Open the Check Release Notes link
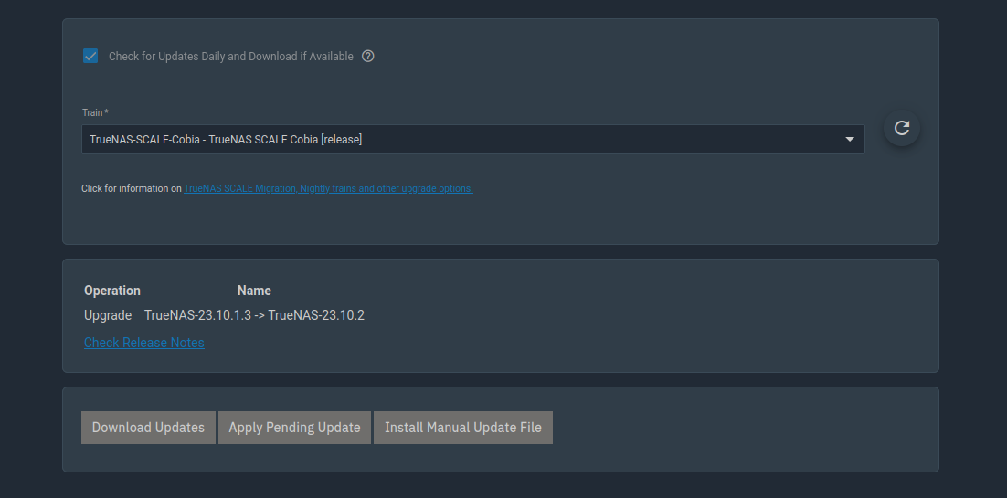 point(143,343)
